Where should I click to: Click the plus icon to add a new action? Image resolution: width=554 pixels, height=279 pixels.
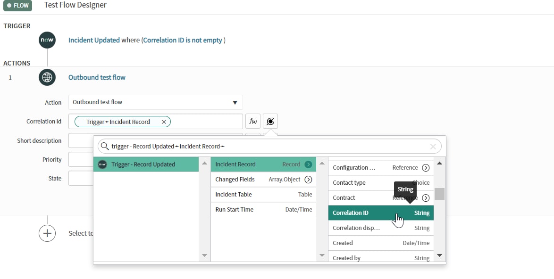47,233
